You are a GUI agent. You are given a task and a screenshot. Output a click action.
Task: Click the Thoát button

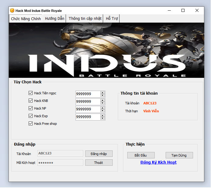click(x=99, y=163)
